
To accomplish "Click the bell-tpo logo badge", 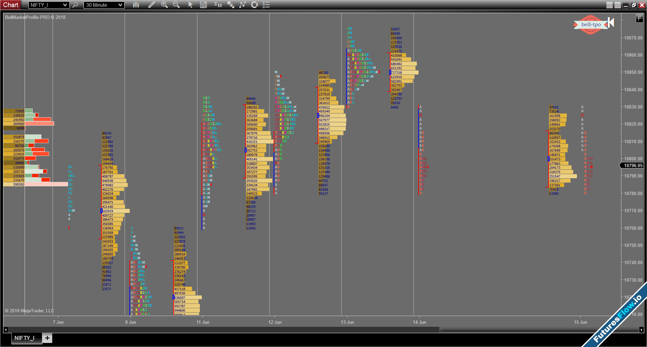I will [x=591, y=25].
